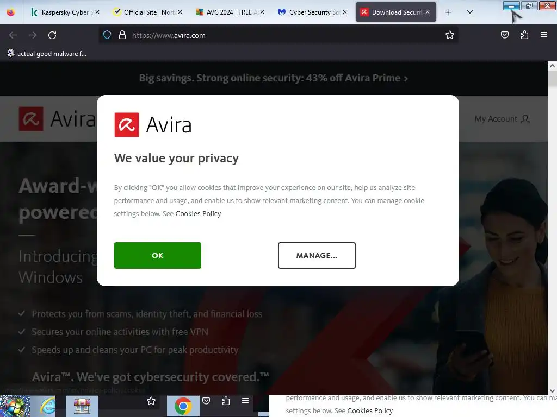Close the Avira Download Security tab

click(x=428, y=12)
